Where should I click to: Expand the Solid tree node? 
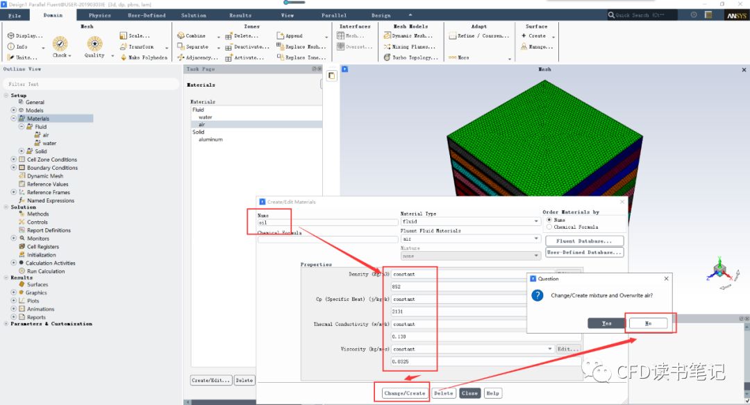pos(21,151)
